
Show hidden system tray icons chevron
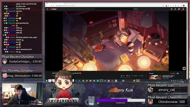[170, 81]
